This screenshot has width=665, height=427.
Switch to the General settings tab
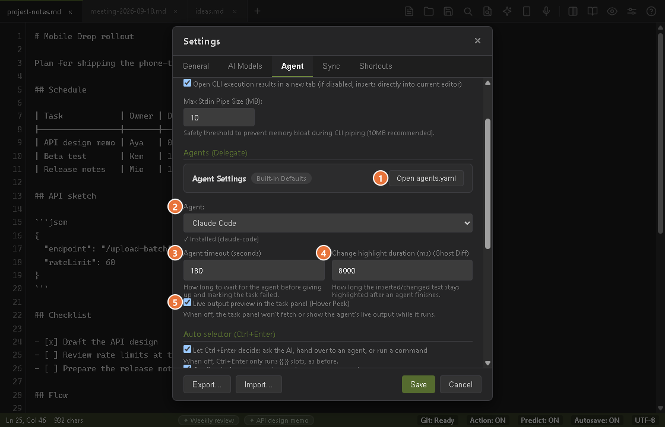(x=195, y=66)
